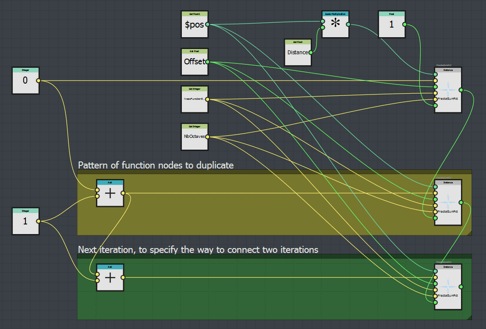Select the NoiseFunction Get Integer node
Image resolution: width=486 pixels, height=329 pixels.
195,98
